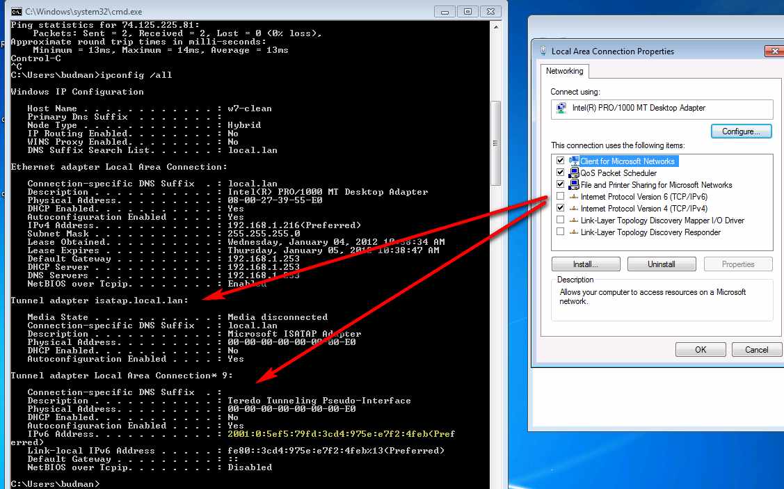Image resolution: width=784 pixels, height=489 pixels.
Task: Click the Intel(R) PRO/1000 MT Desktop Adapter field
Action: click(x=662, y=109)
